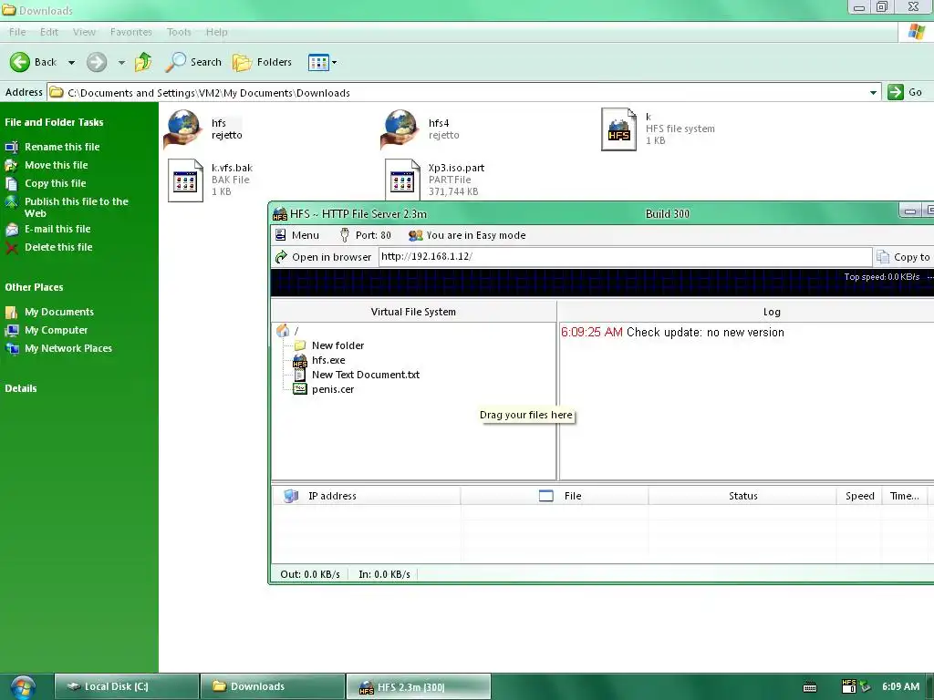Image resolution: width=934 pixels, height=700 pixels.
Task: Toggle the Folders pane
Action: 263,62
